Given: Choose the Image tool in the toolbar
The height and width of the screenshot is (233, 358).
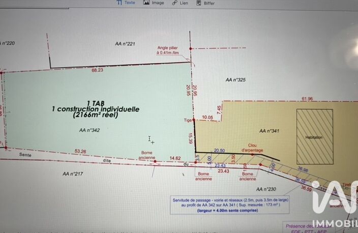Looking at the screenshot, I should [x=154, y=3].
